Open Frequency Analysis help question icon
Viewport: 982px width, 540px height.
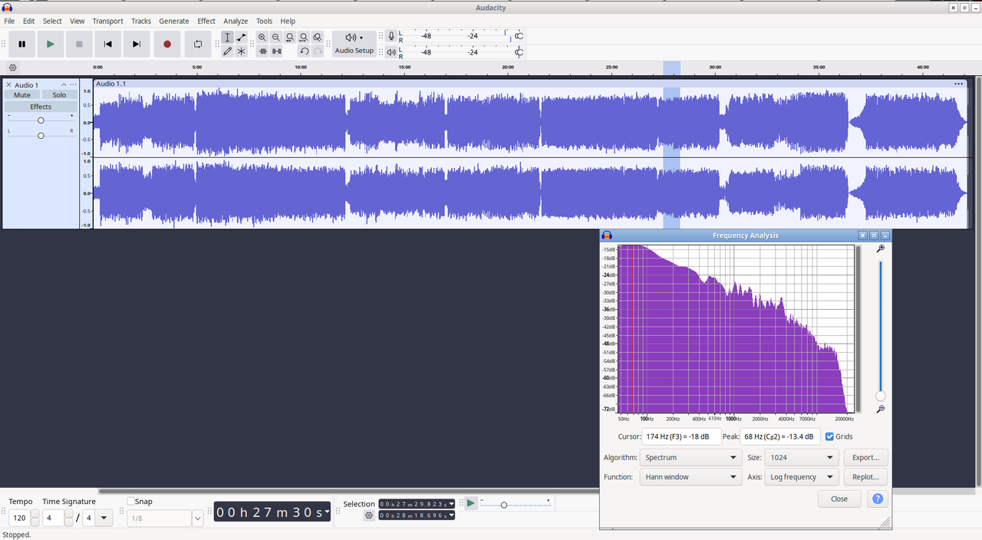878,499
